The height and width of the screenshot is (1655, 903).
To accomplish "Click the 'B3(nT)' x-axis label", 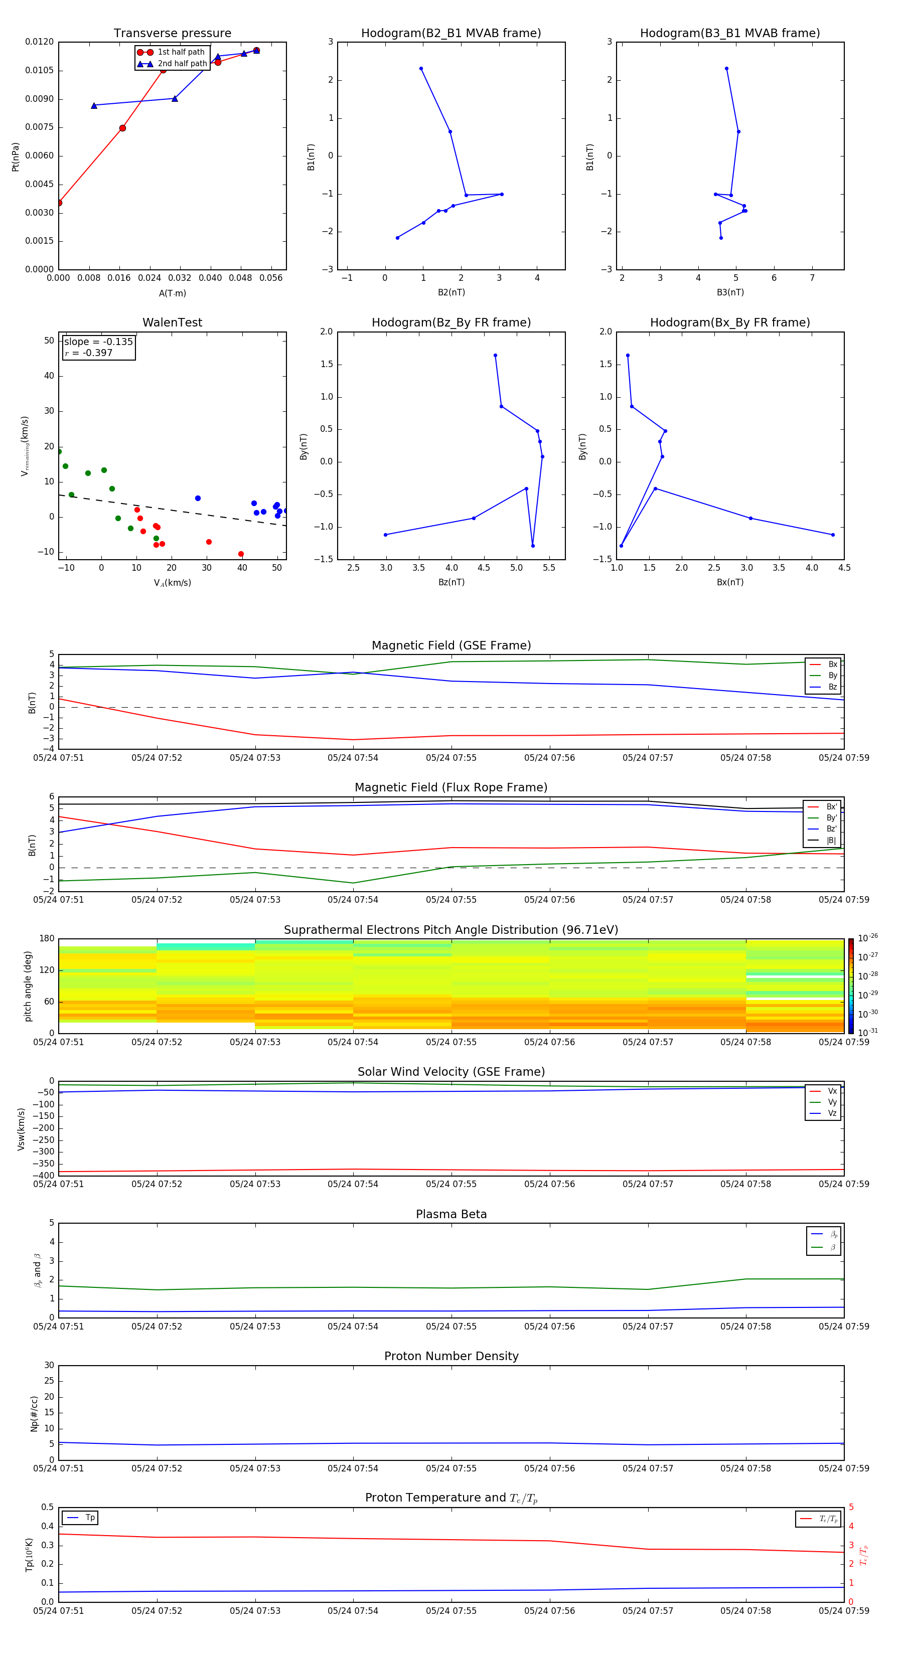I will click(730, 292).
